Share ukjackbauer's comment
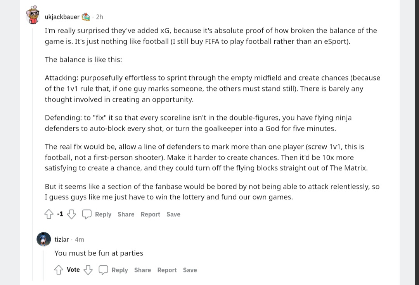This screenshot has width=419, height=285. (126, 214)
